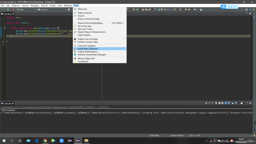Choose Eclipse Marketplace… from Help menu
Image resolution: width=256 pixels, height=144 pixels.
point(100,52)
